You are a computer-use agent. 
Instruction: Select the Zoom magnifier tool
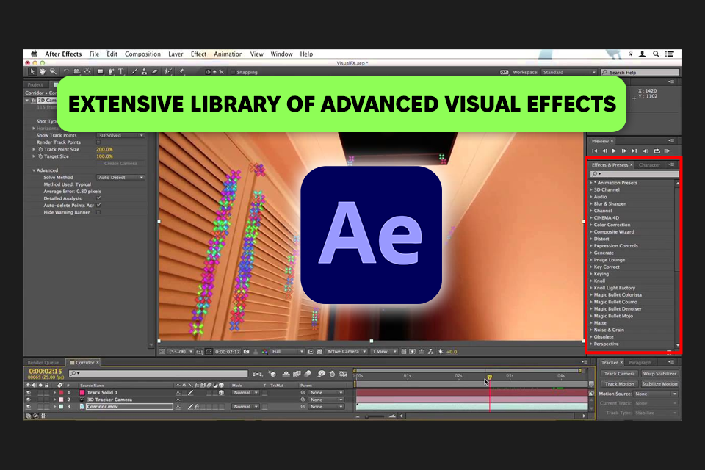tap(53, 72)
